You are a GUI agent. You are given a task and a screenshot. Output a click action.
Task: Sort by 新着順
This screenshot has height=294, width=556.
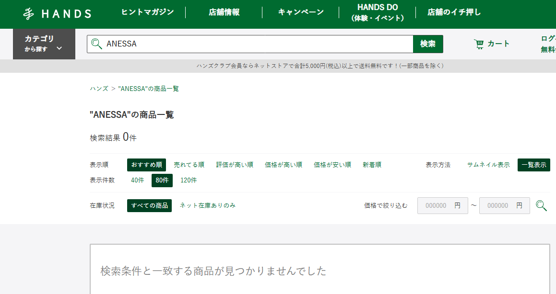click(x=372, y=165)
